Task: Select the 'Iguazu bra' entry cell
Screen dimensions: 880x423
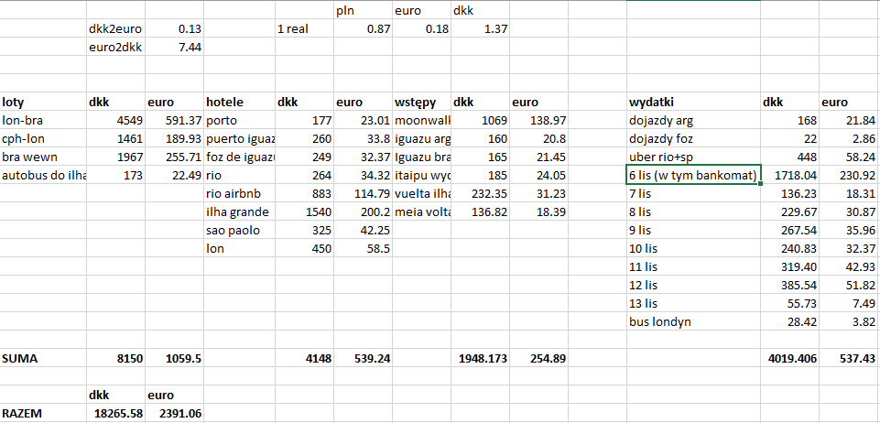Action: 422,157
